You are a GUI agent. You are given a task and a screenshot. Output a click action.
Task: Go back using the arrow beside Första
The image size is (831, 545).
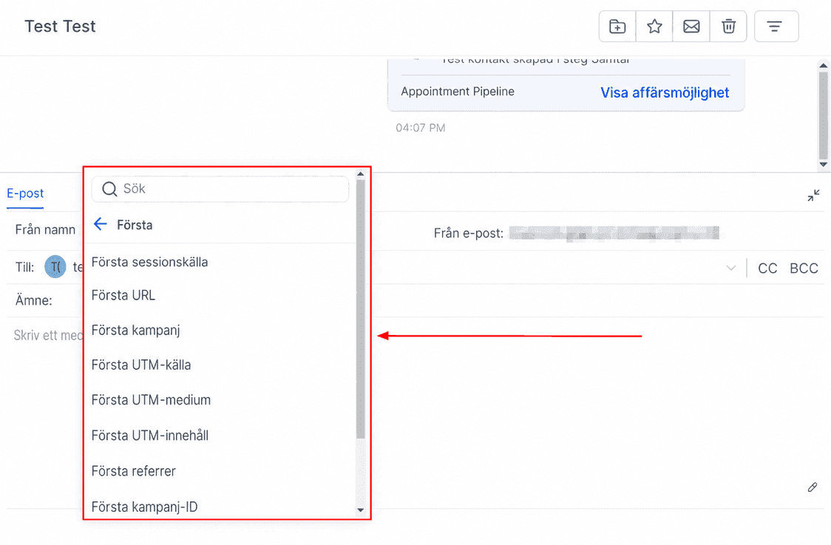coord(101,224)
